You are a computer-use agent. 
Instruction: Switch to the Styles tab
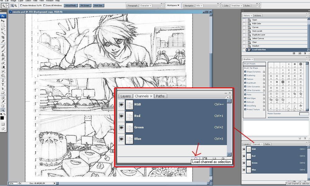tap(247, 6)
